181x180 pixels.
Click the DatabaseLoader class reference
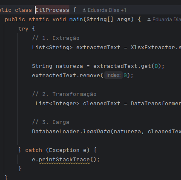coord(56,132)
